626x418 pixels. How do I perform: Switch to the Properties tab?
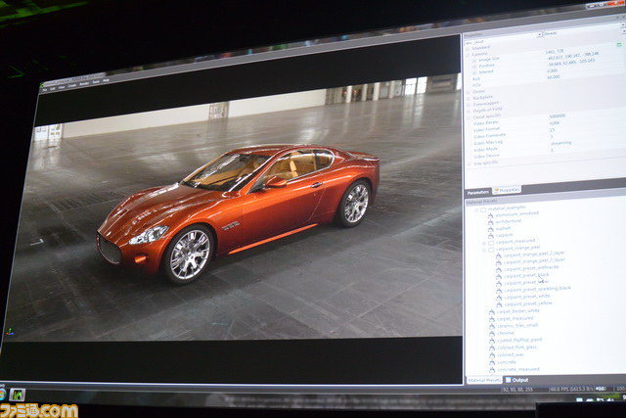tap(507, 190)
